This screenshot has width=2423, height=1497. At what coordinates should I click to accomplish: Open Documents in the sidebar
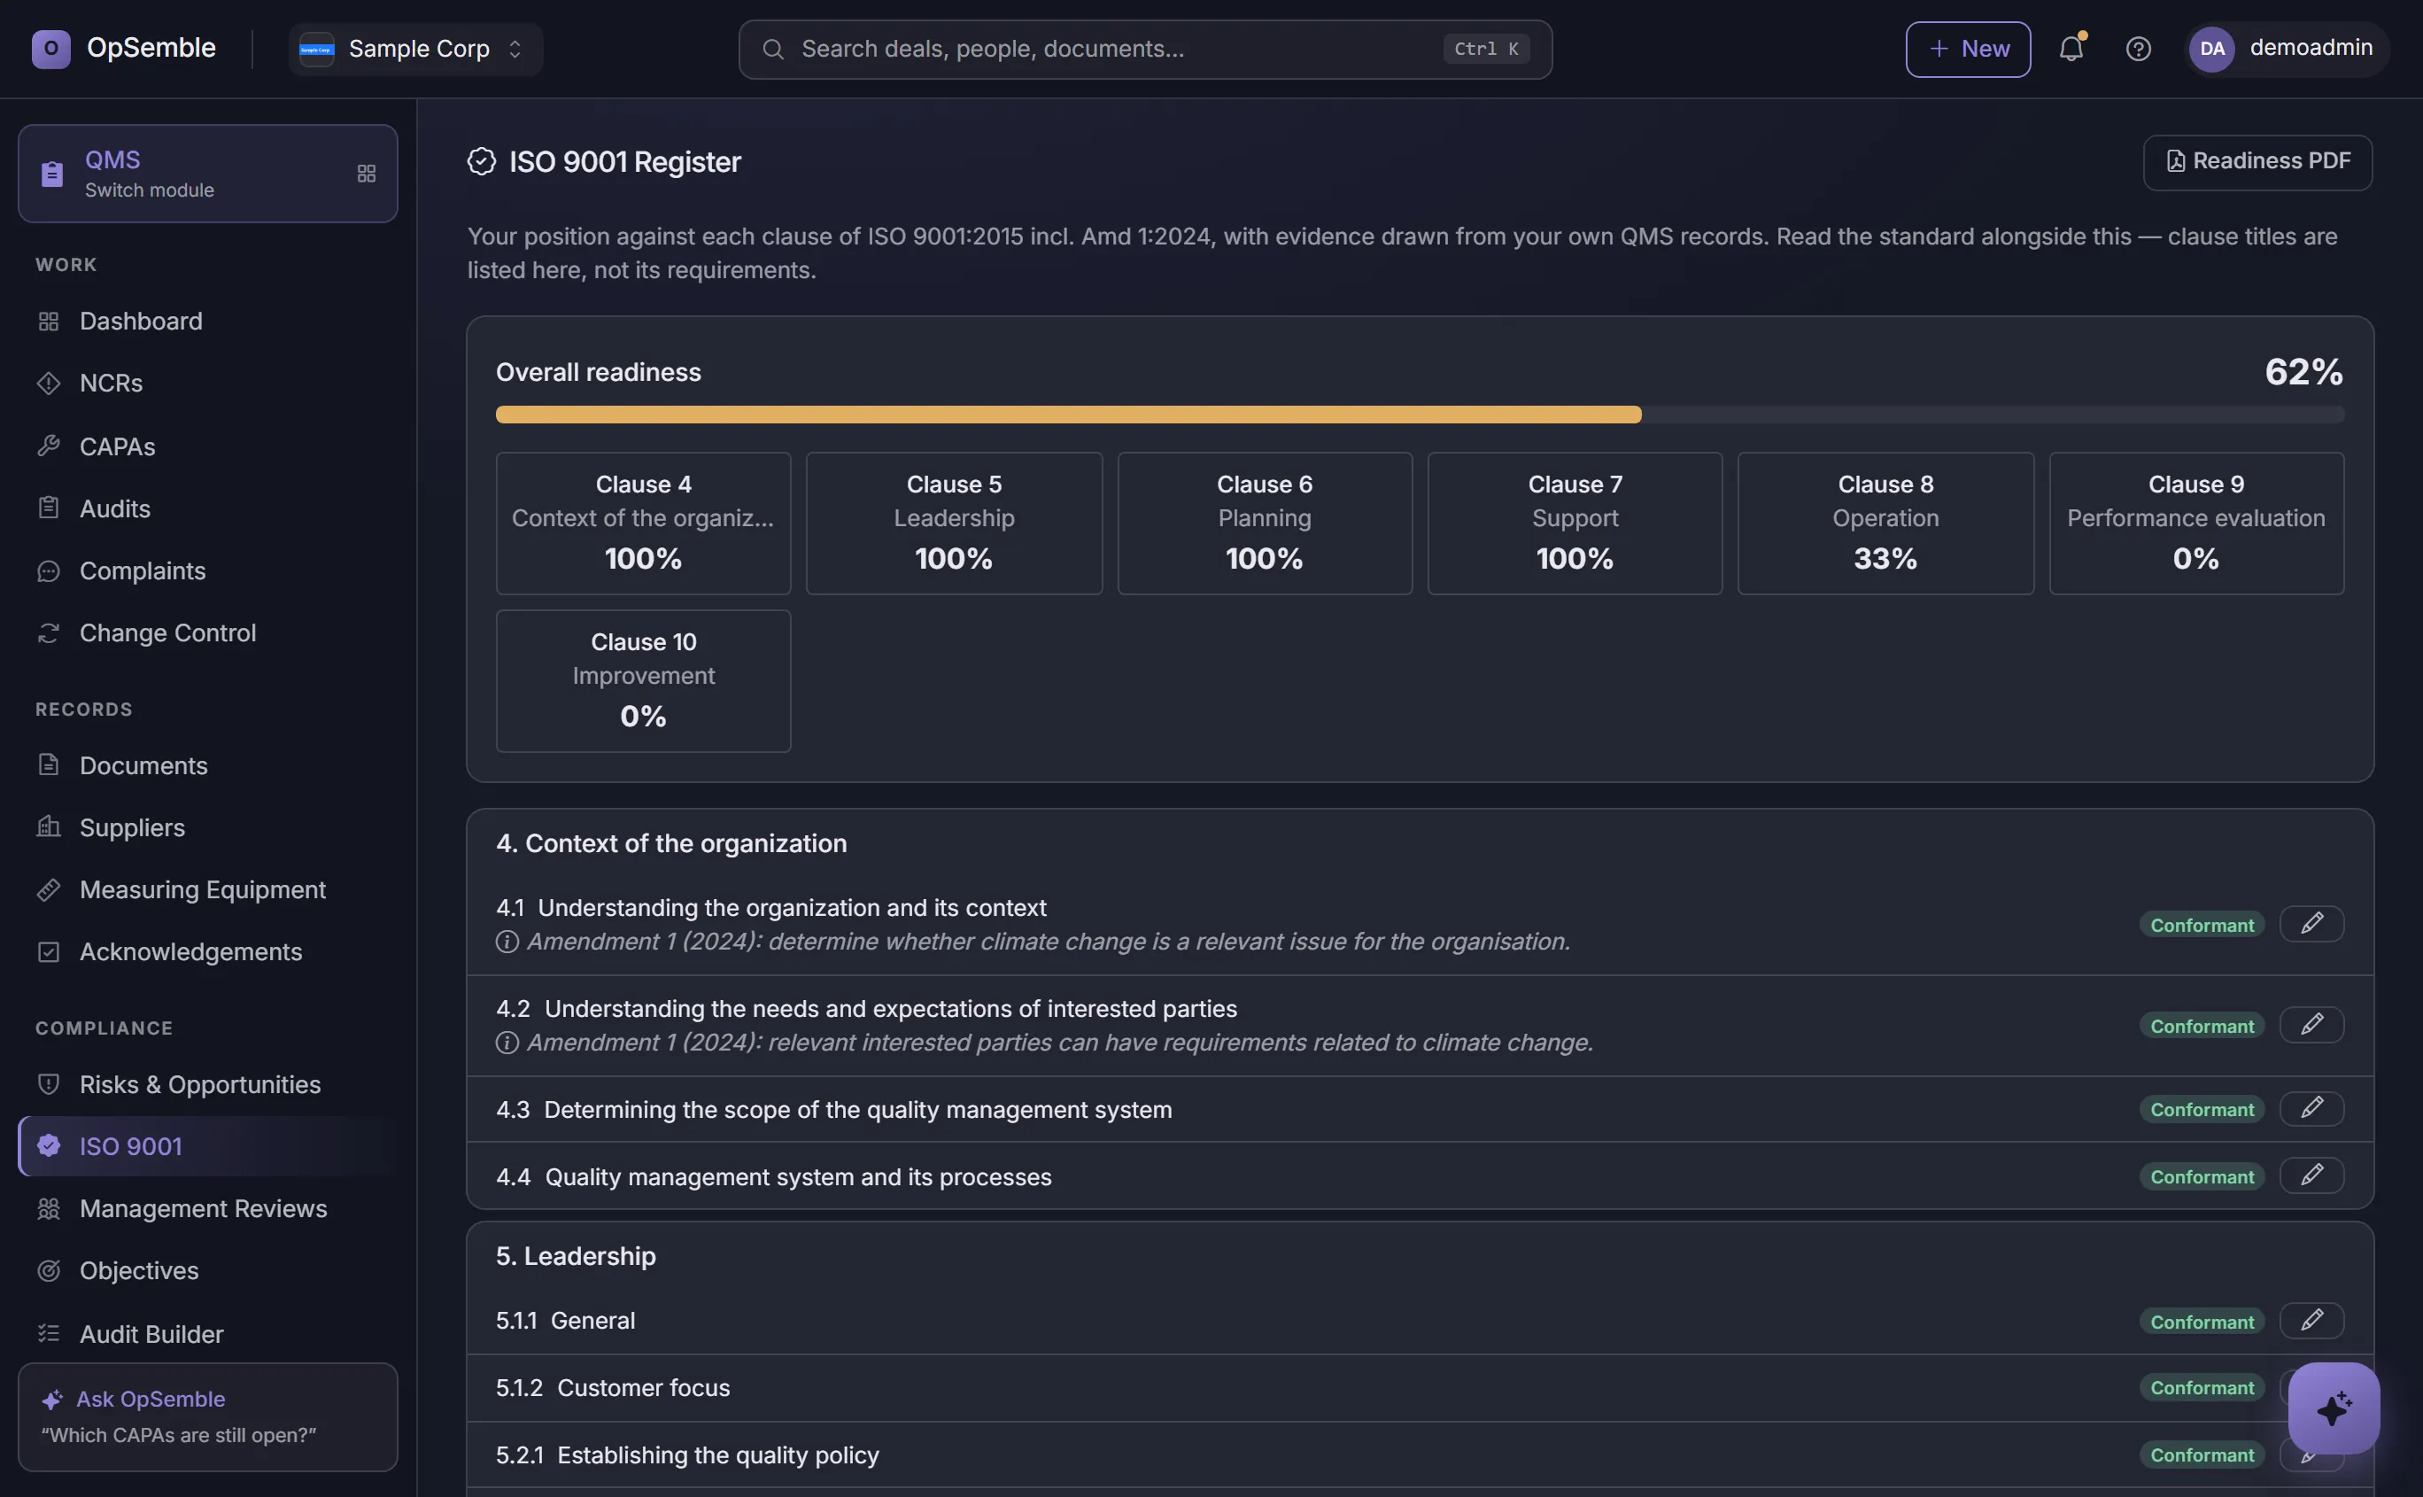(208, 765)
